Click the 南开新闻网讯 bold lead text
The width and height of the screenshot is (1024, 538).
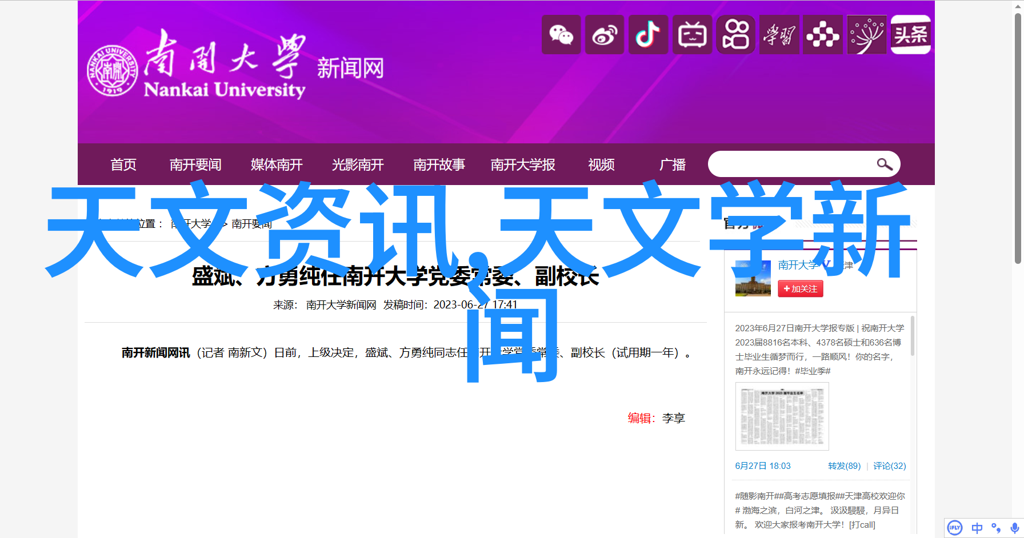[x=155, y=353]
